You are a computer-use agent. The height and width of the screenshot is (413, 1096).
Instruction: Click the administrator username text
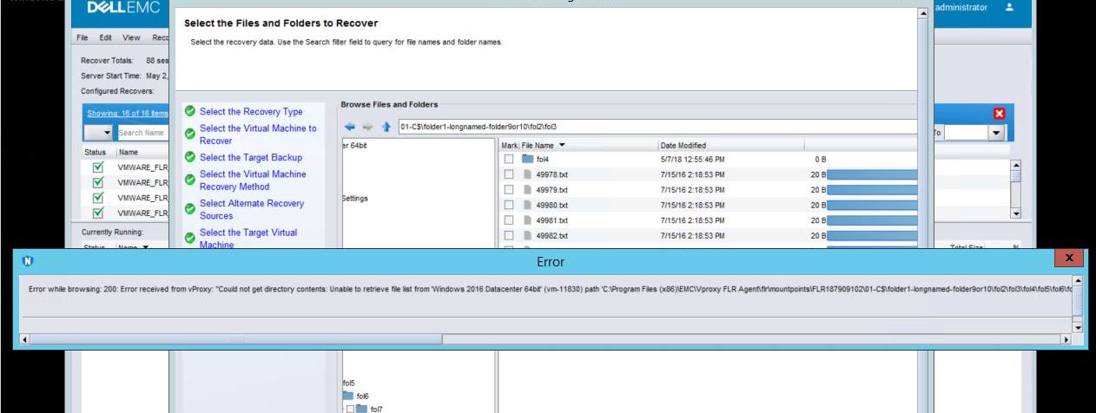961,7
